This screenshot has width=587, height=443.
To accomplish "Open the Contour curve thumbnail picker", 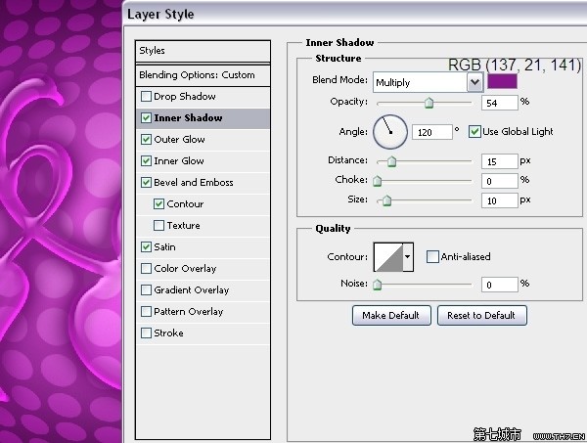I will click(x=387, y=257).
